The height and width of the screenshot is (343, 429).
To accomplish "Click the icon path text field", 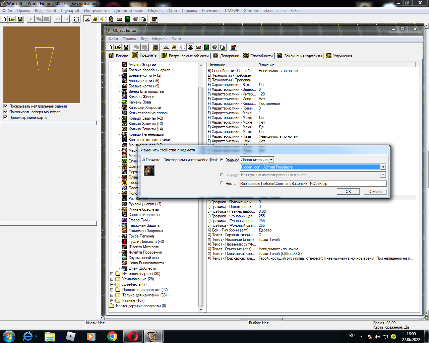I will tap(313, 183).
